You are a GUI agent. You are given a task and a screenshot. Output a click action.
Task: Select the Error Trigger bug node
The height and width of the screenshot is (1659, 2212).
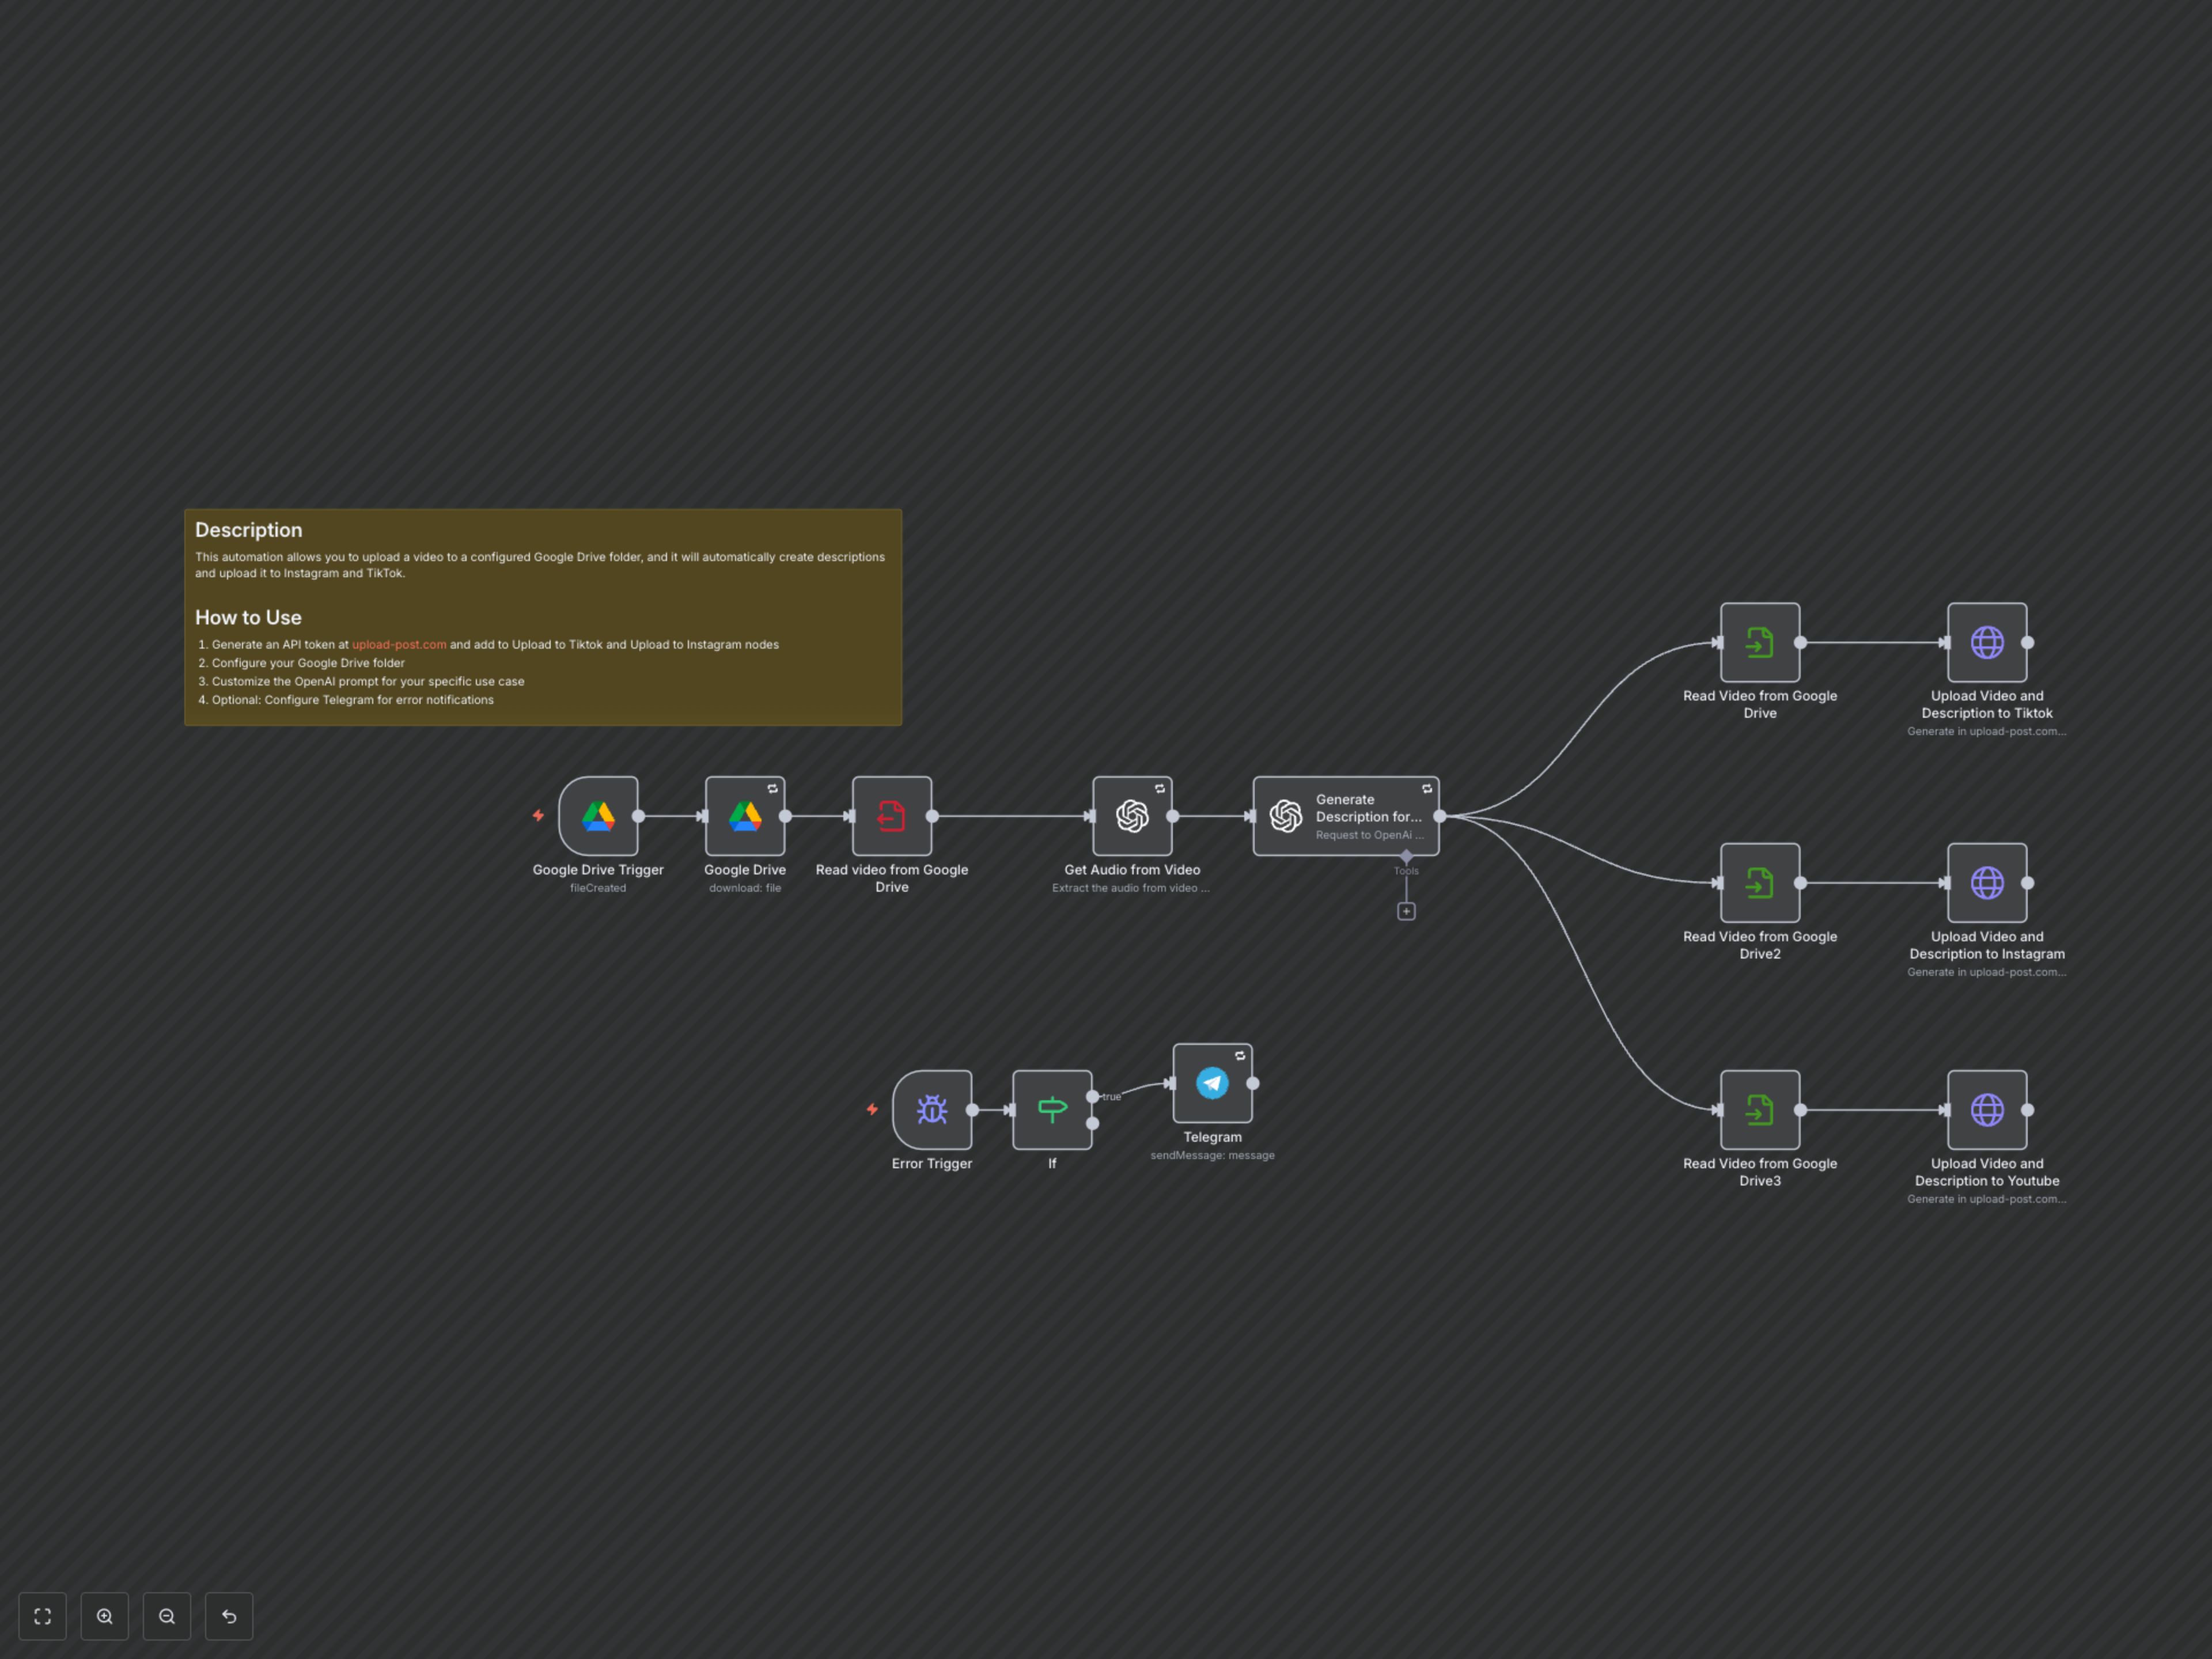[x=932, y=1110]
